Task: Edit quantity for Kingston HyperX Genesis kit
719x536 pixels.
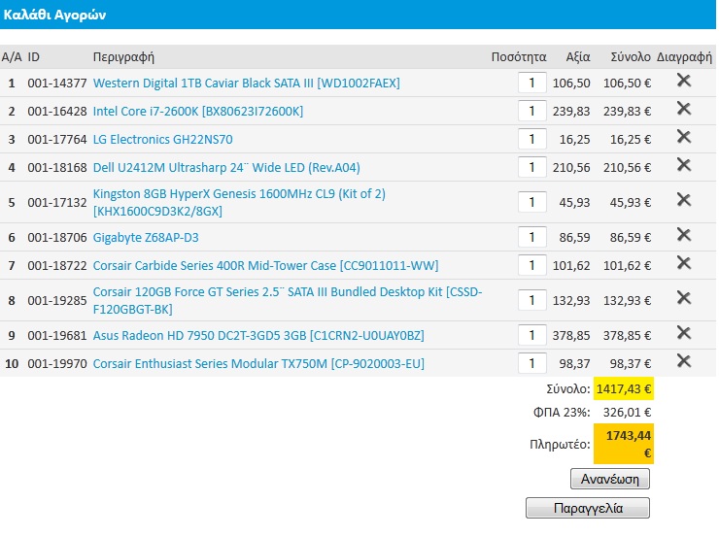Action: tap(531, 202)
